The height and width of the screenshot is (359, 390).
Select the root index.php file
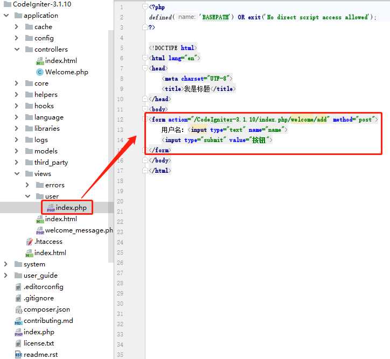pos(39,332)
